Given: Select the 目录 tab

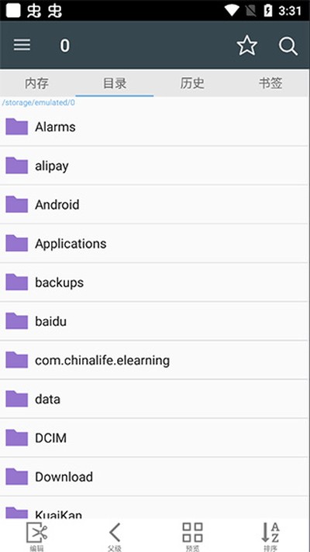Looking at the screenshot, I should pyautogui.click(x=115, y=84).
